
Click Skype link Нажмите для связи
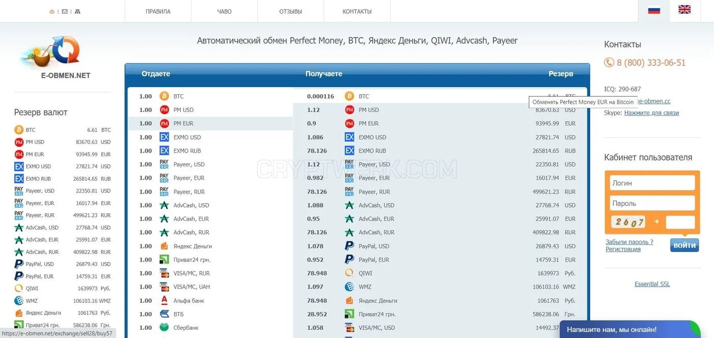[651, 113]
